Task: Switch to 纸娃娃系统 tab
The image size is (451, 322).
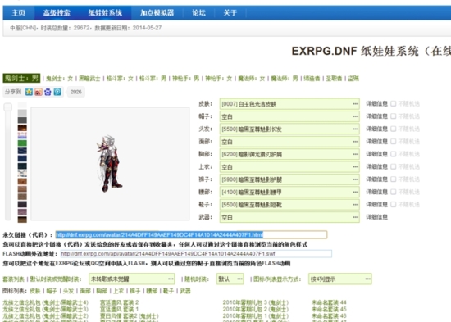Action: [105, 13]
